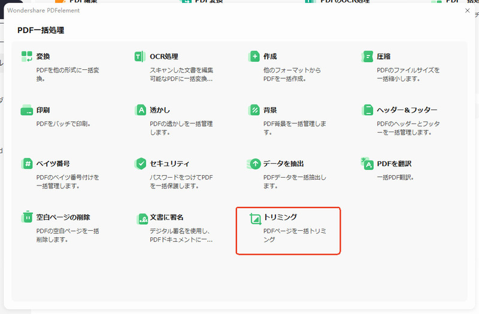Click description 'PDFのベイツ番号付けを一括管理します。'
Viewport: 479px width, 314px height.
(68, 182)
